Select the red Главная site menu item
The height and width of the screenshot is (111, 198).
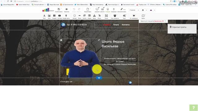(x=107, y=25)
